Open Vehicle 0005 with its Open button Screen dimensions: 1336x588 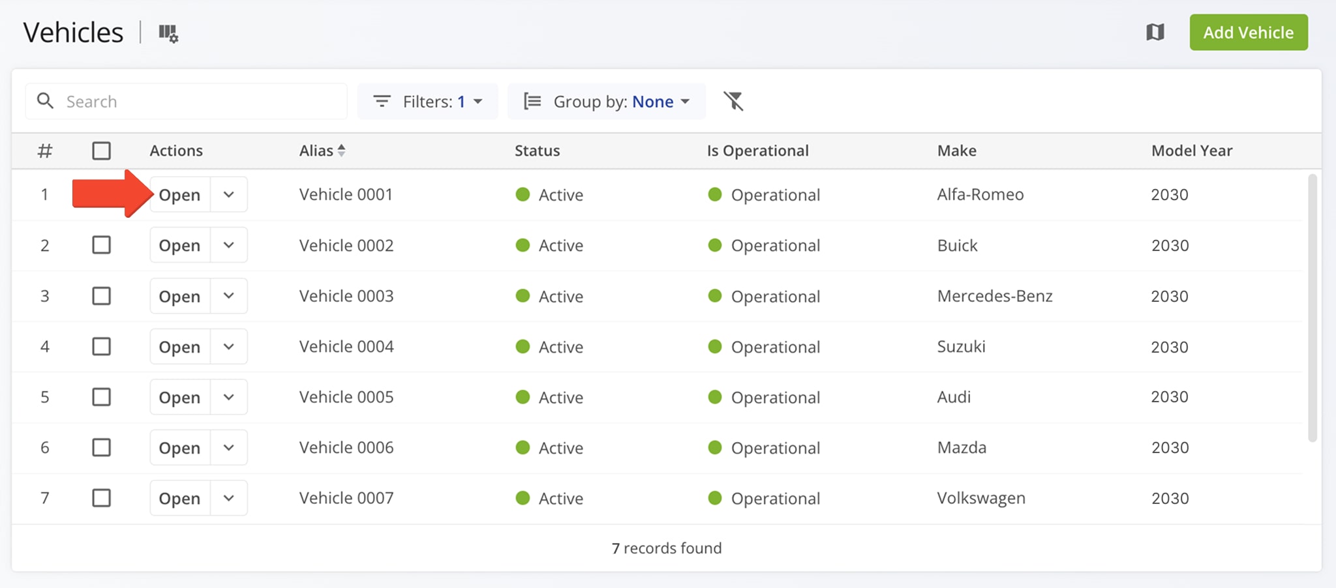coord(180,397)
